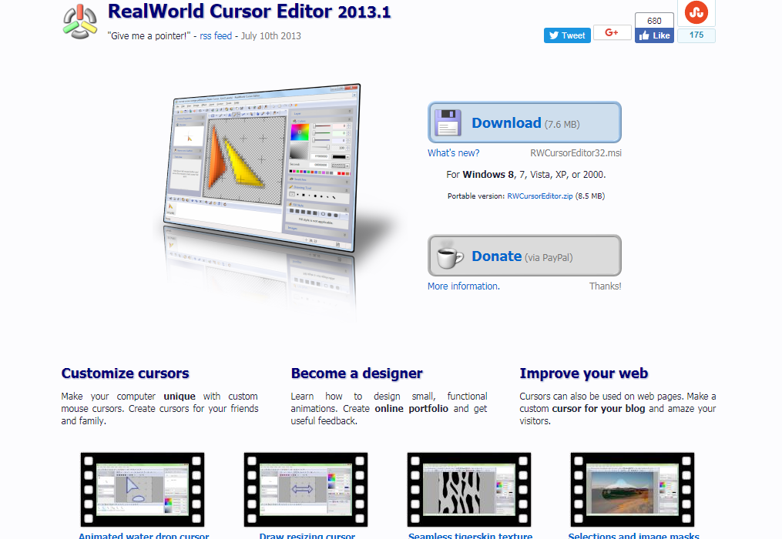Open the More information link

point(463,286)
